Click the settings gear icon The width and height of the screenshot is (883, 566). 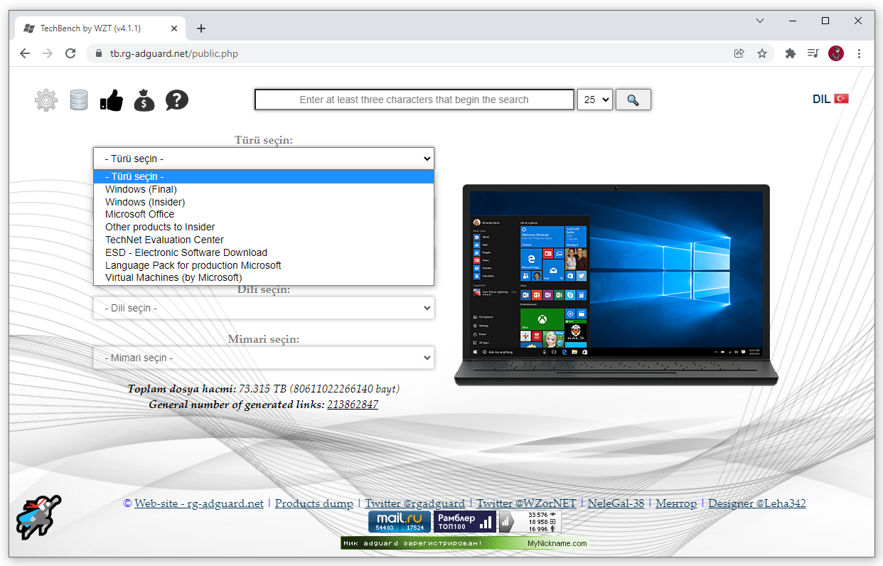[46, 100]
